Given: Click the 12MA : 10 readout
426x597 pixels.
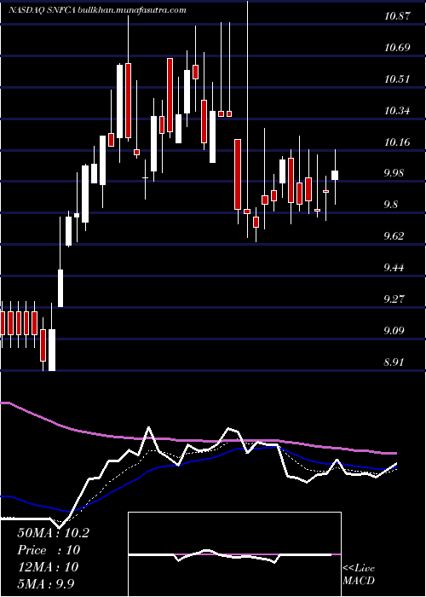Looking at the screenshot, I should tap(48, 567).
